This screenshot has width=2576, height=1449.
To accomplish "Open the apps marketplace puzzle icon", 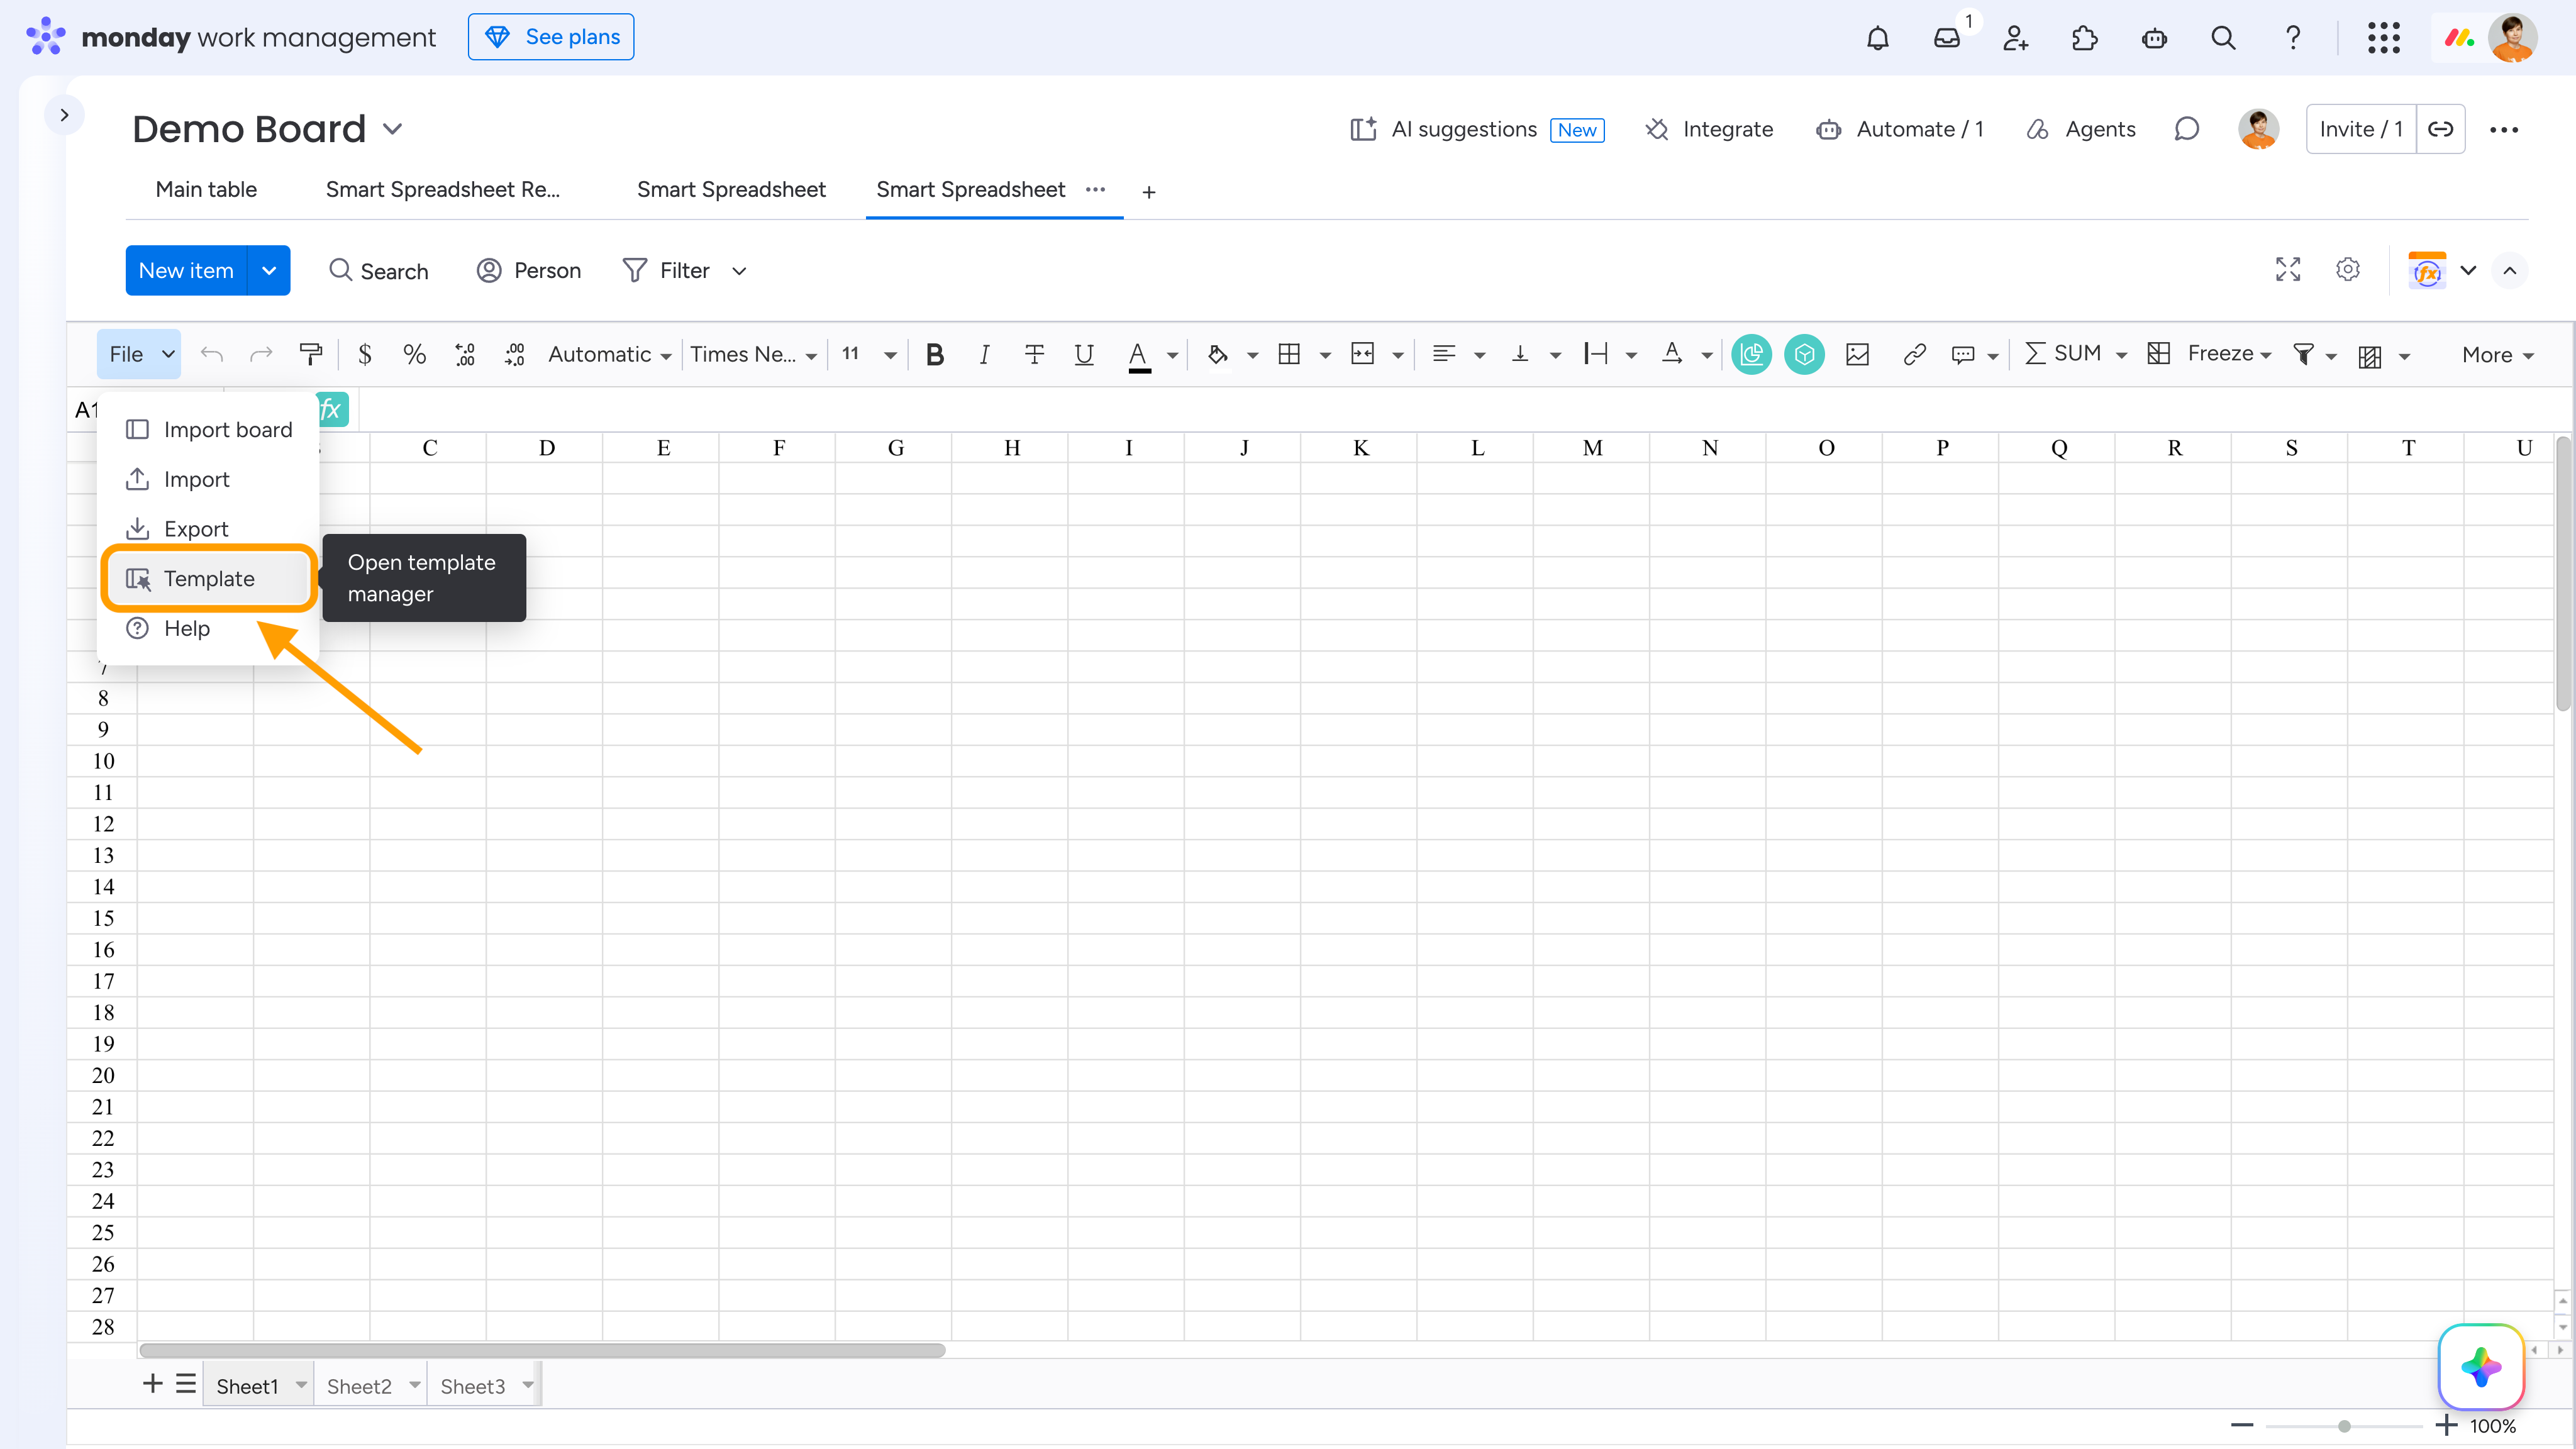I will 2085,38.
